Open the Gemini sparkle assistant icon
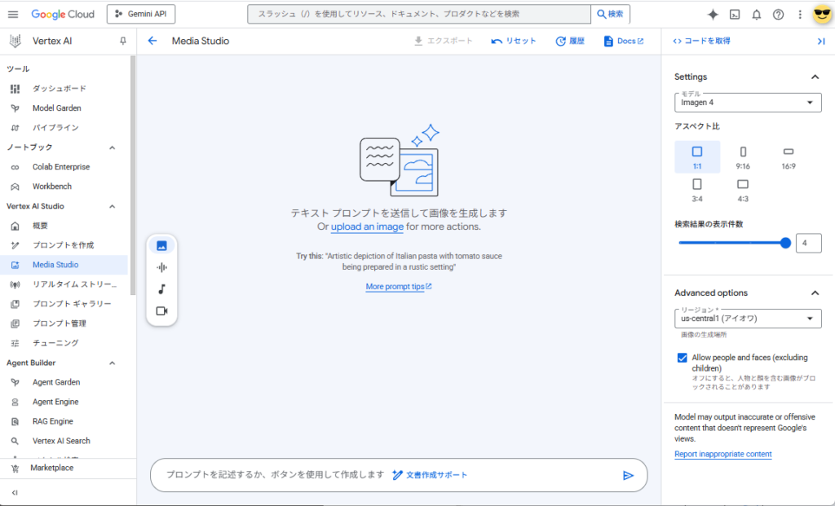The width and height of the screenshot is (835, 506). (x=713, y=15)
